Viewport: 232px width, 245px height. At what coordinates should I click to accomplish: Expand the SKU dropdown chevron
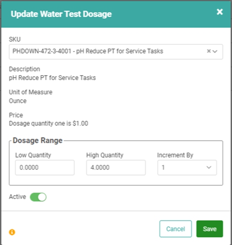tap(215, 51)
